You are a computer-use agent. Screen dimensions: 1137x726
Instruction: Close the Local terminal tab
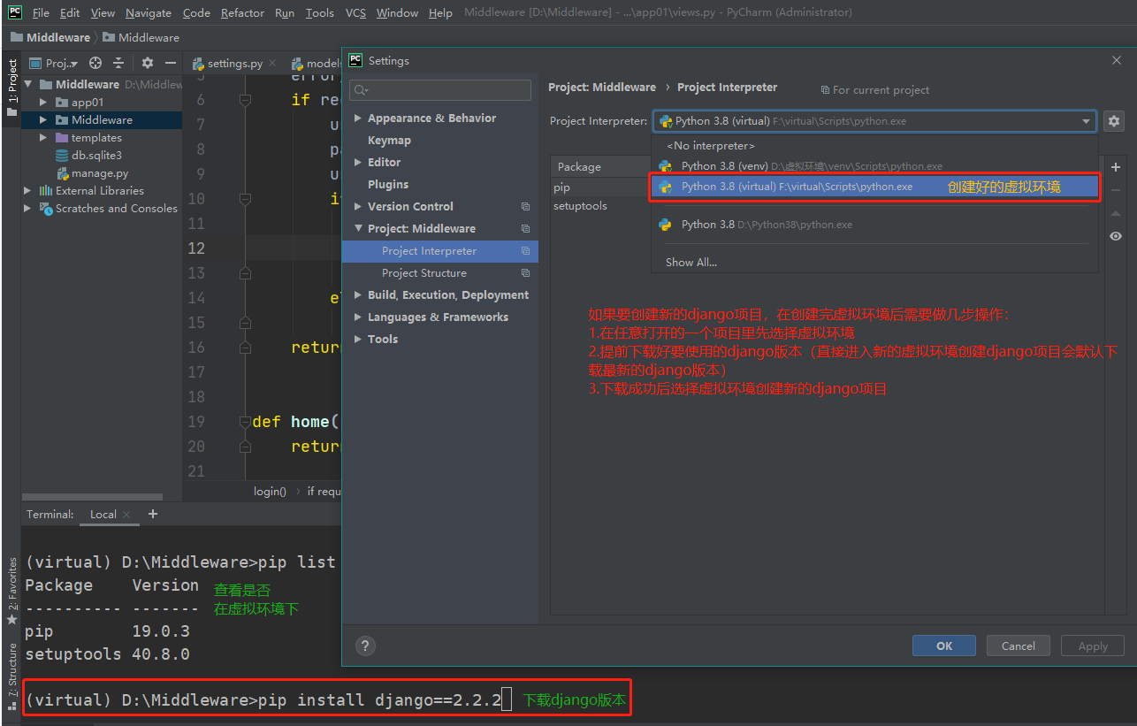click(126, 515)
